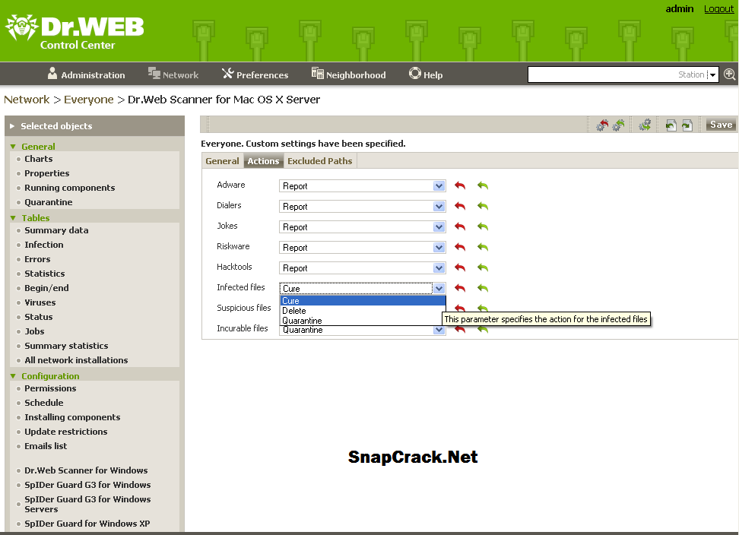Open Charts in the sidebar
This screenshot has height=535, width=739.
click(x=39, y=159)
